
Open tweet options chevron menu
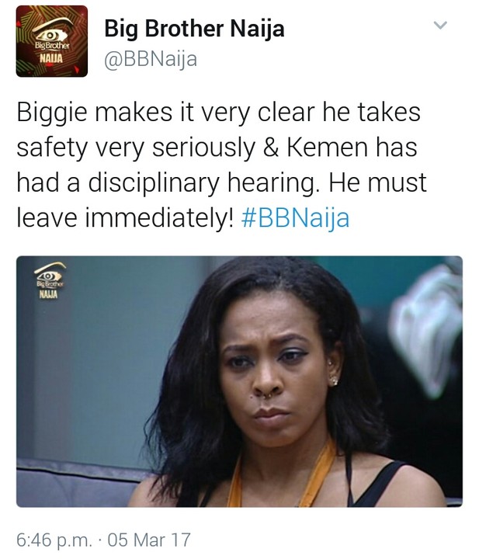pyautogui.click(x=440, y=25)
